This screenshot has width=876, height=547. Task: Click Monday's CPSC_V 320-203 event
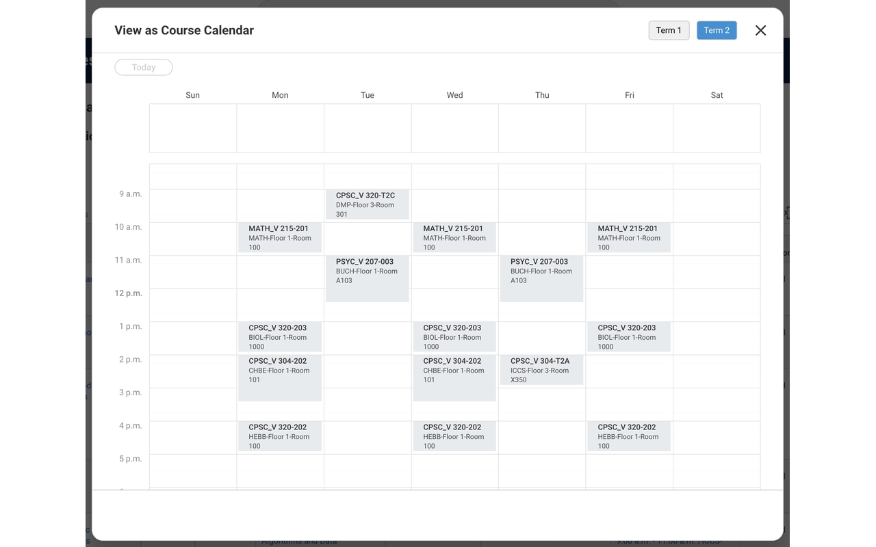(280, 336)
